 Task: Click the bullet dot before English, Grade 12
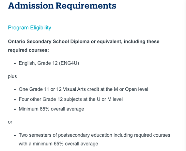tap(15, 64)
